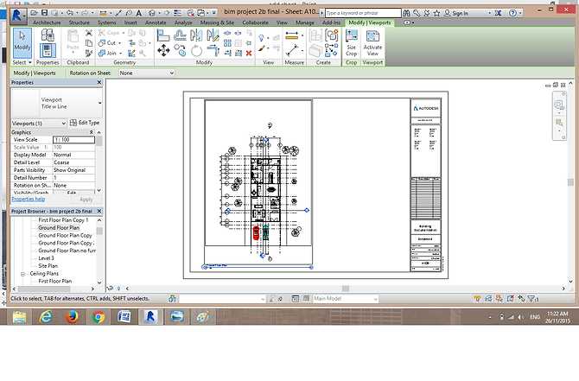Select the Cope tool
Viewport: 579px width, 381px height.
tap(109, 33)
